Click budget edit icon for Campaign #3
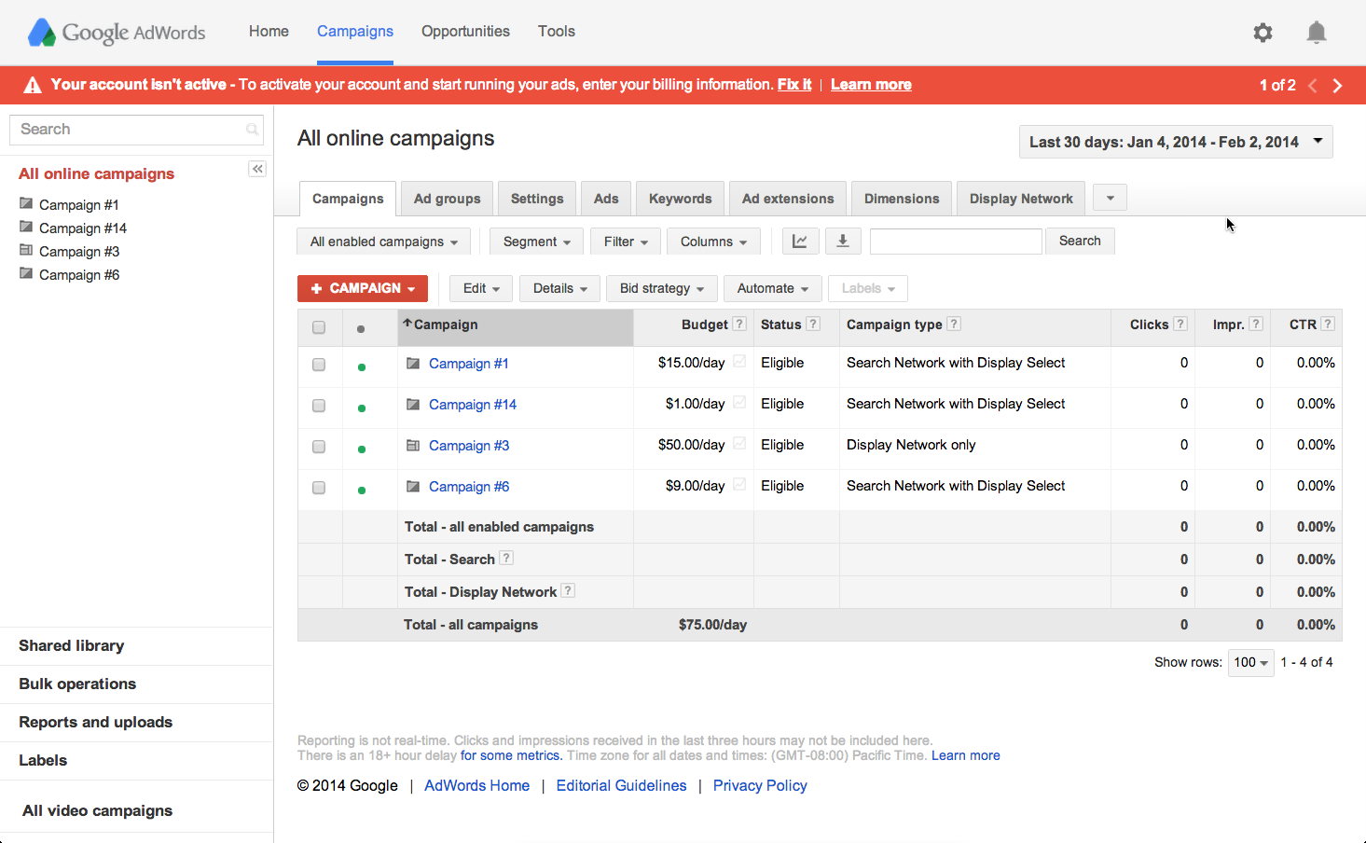The height and width of the screenshot is (843, 1366). 739,444
